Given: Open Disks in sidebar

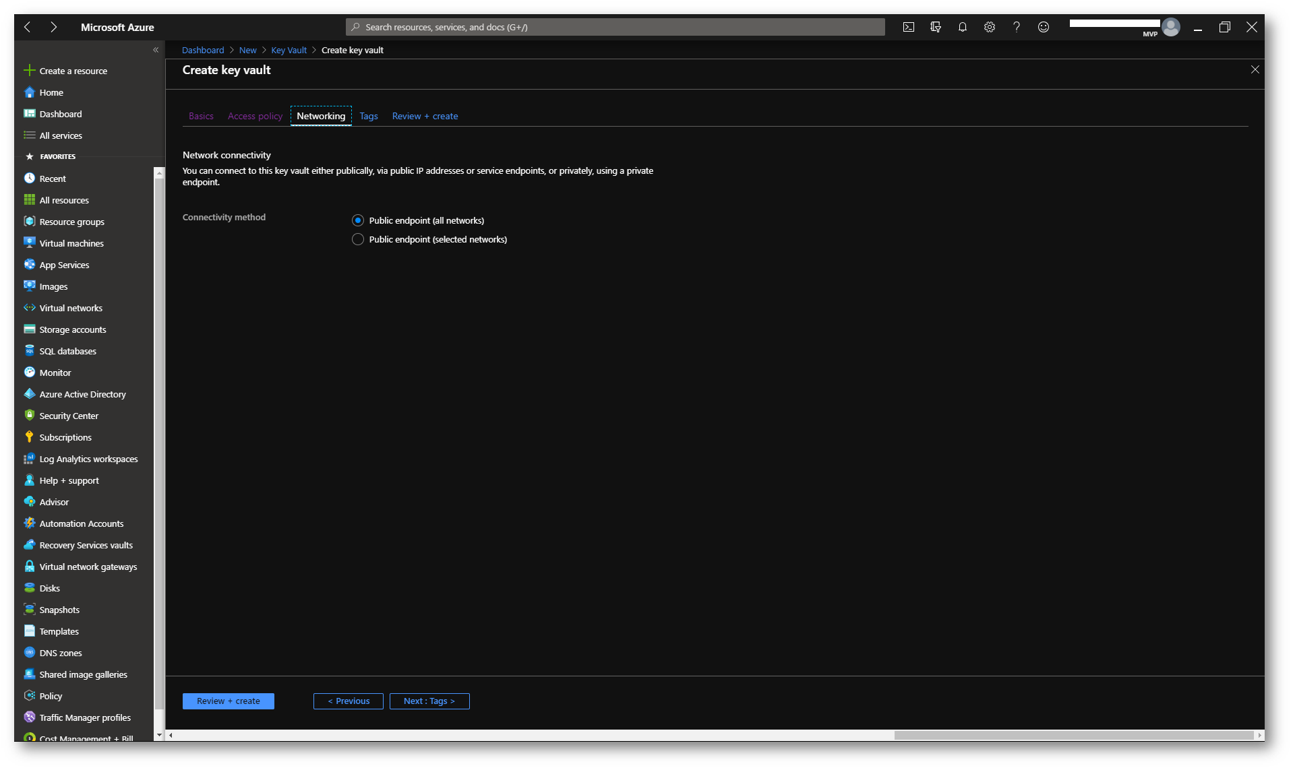Looking at the screenshot, I should [49, 588].
